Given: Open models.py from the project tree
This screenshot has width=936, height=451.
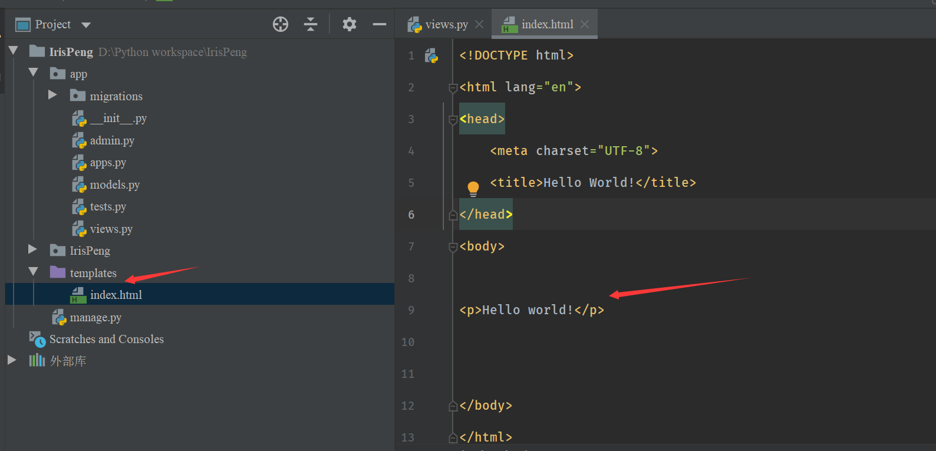Looking at the screenshot, I should (115, 185).
